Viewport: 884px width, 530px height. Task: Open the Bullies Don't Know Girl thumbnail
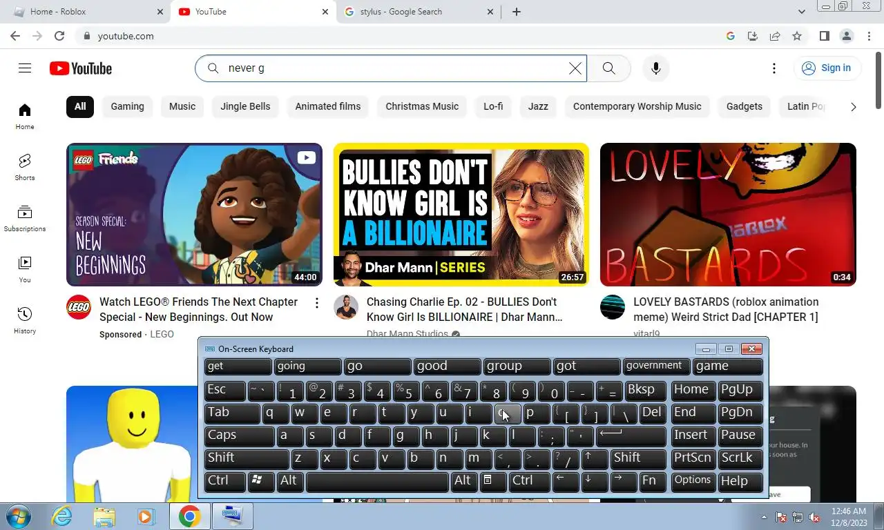tap(461, 215)
